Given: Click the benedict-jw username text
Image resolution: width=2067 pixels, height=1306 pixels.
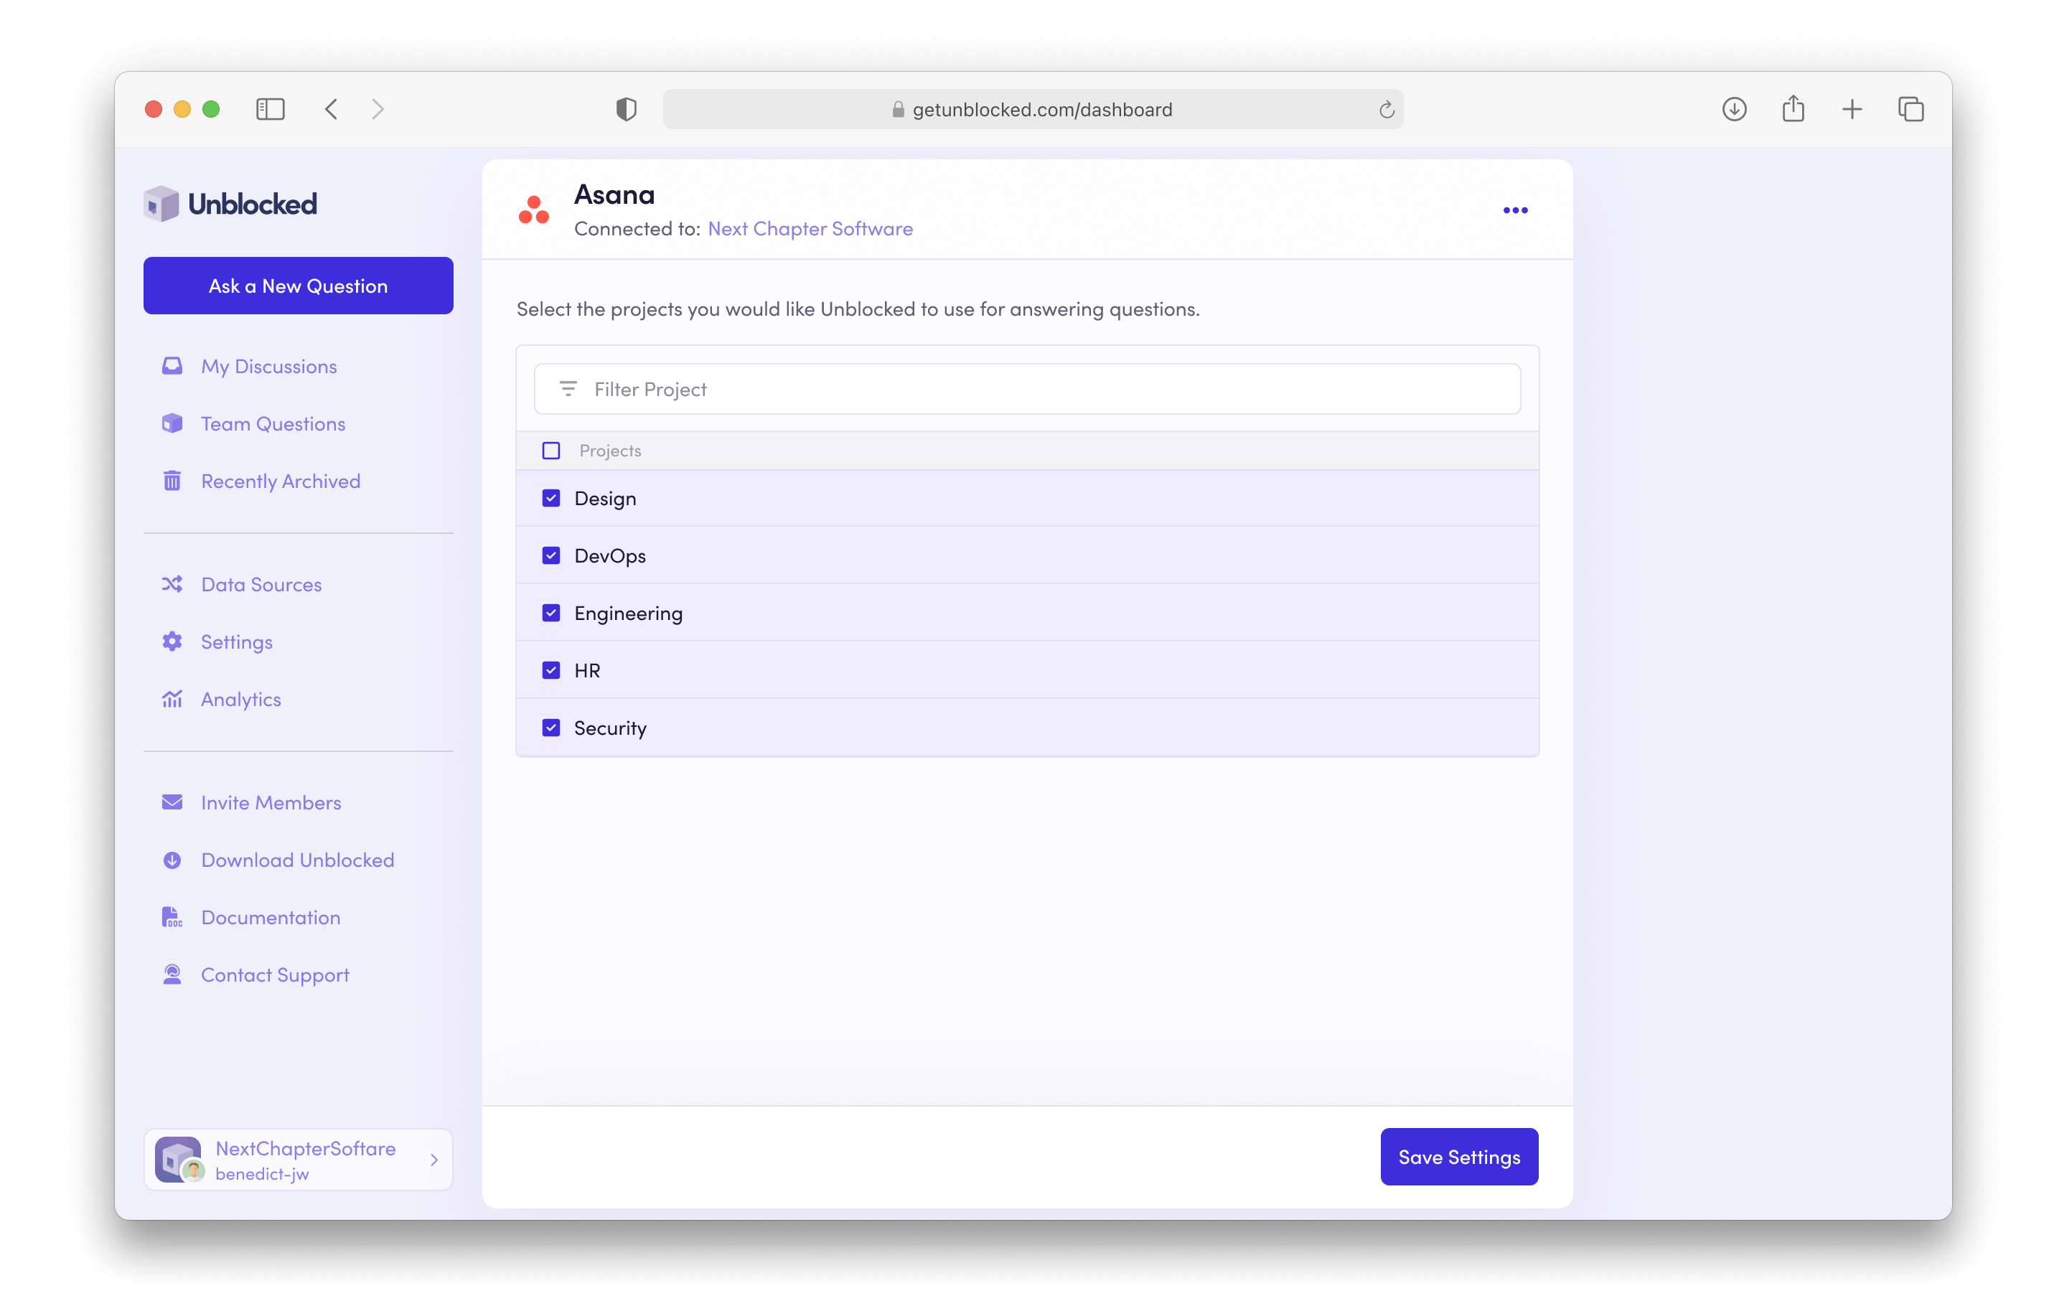Looking at the screenshot, I should point(262,1174).
